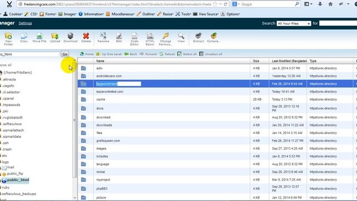The image size is (357, 201).
Task: Open the Information developer toolbar menu
Action: click(91, 14)
